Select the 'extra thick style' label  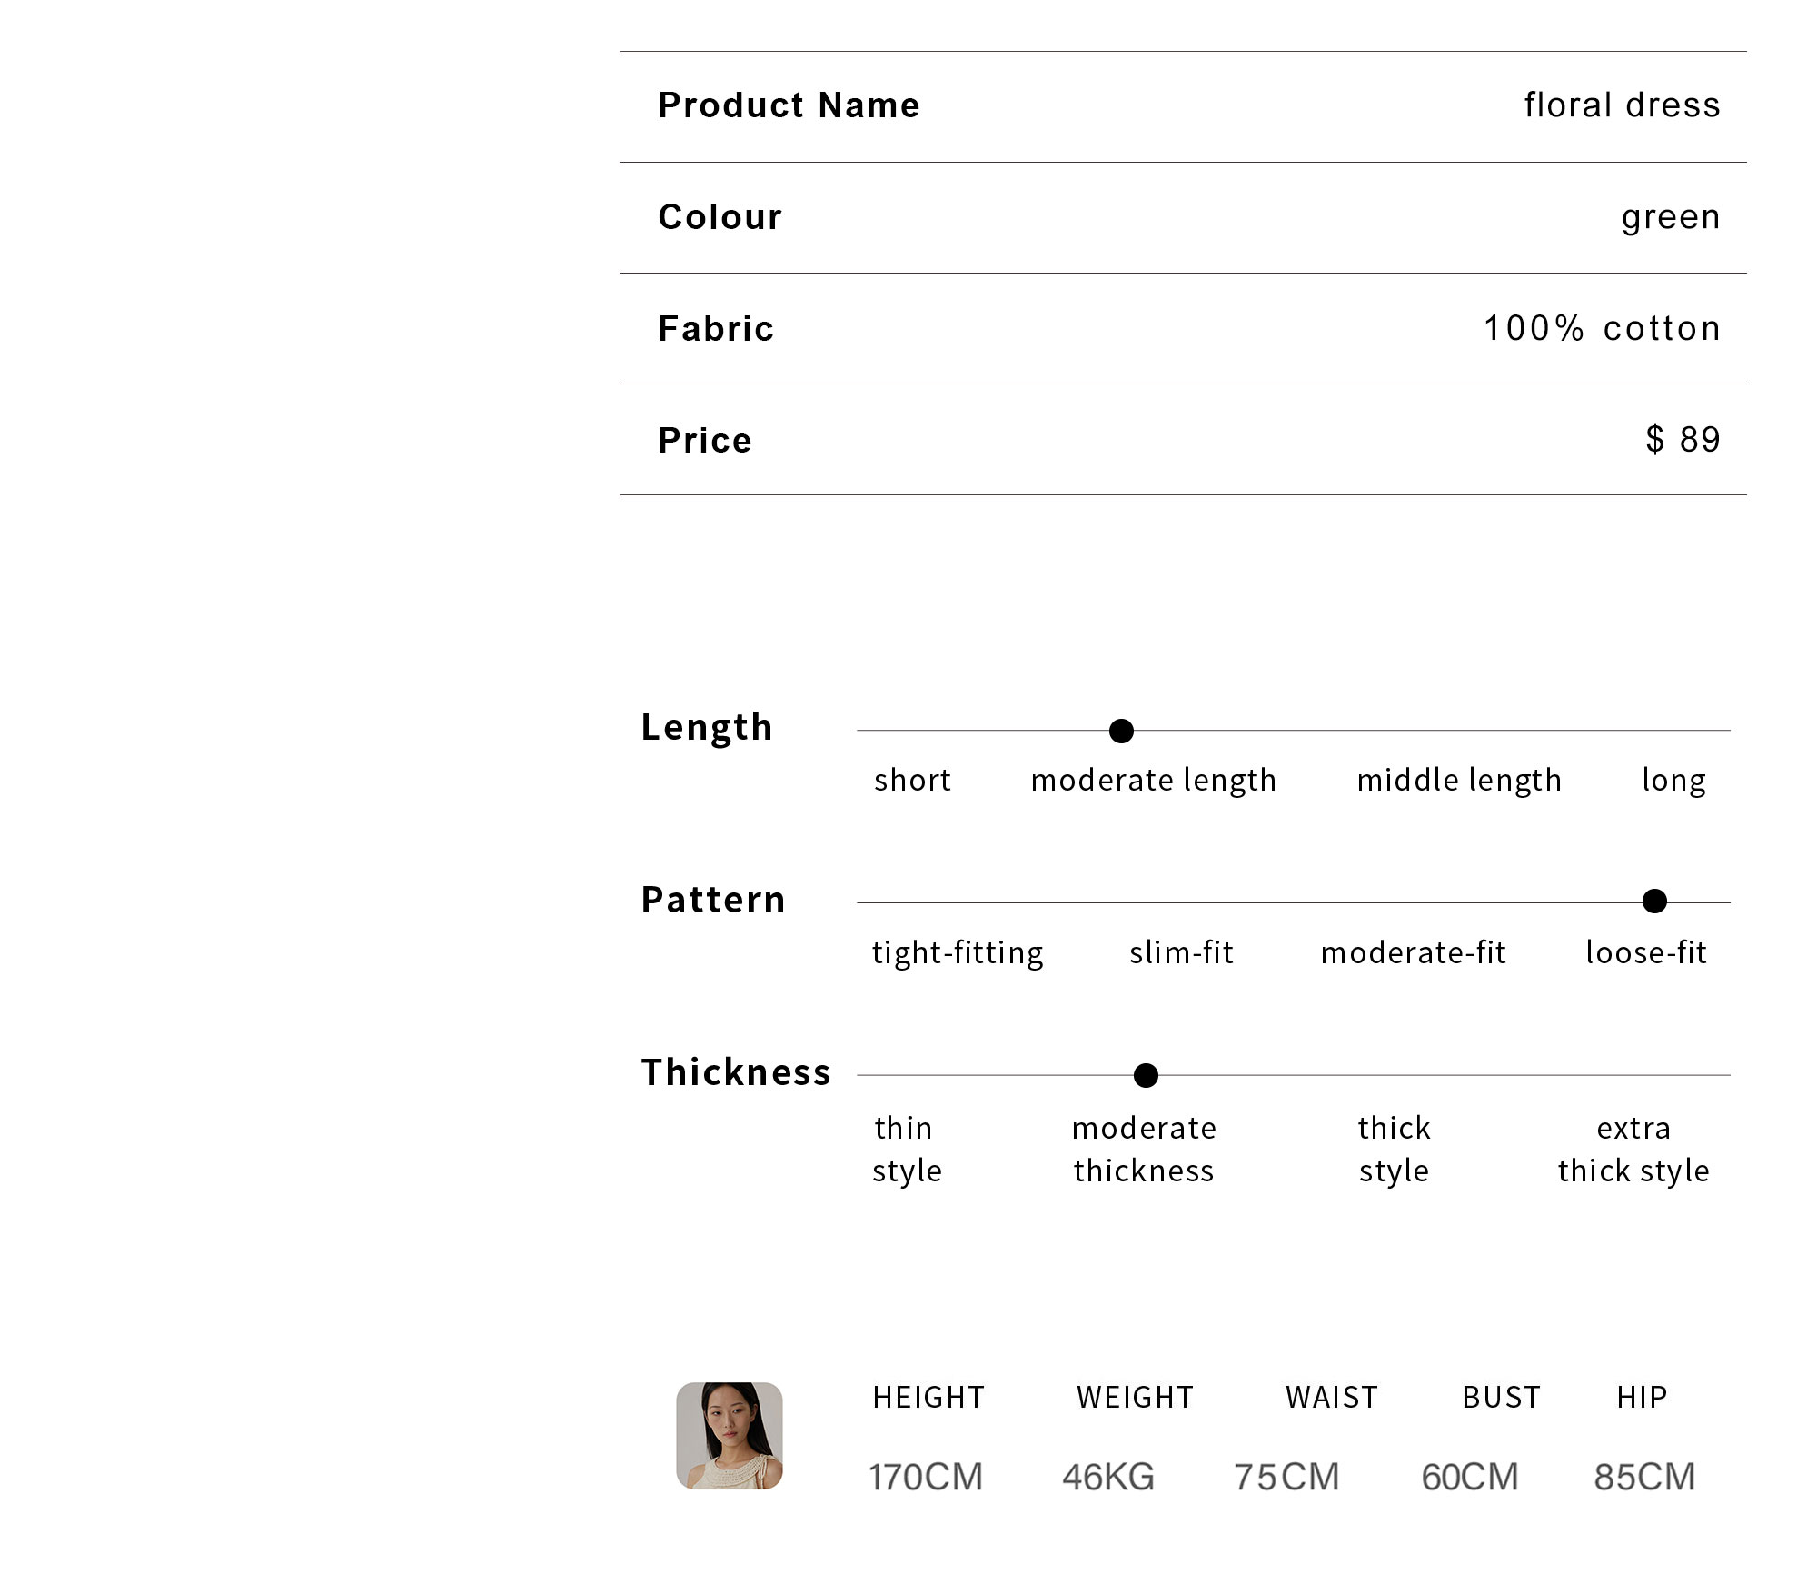[x=1633, y=1150]
